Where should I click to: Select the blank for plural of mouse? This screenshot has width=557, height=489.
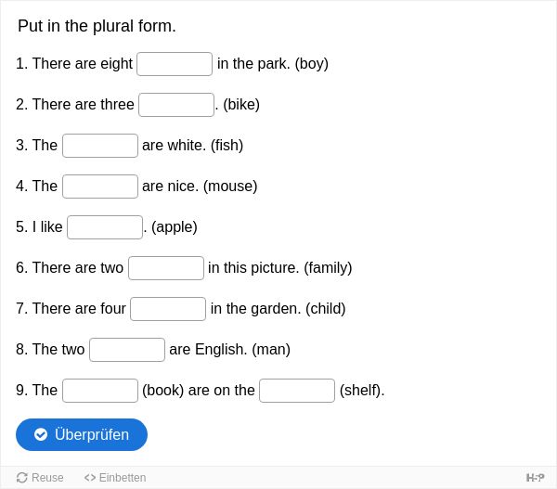click(100, 187)
